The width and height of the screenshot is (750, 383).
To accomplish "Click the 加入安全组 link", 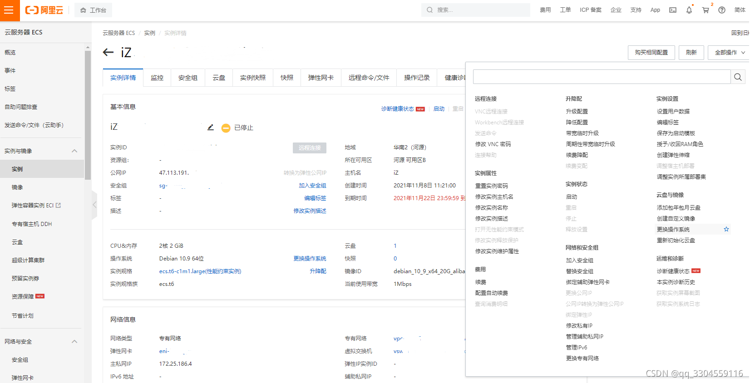I will click(x=312, y=186).
